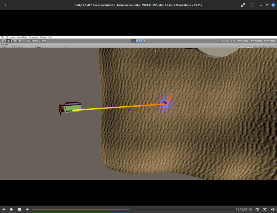This screenshot has width=277, height=213.
Task: Click the Pivot toggle button
Action: coord(32,41)
